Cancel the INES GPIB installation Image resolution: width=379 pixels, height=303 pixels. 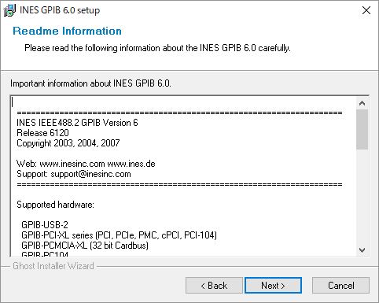[340, 286]
